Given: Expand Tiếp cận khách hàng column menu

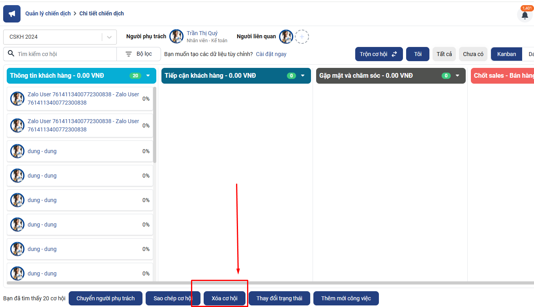Looking at the screenshot, I should tap(303, 76).
